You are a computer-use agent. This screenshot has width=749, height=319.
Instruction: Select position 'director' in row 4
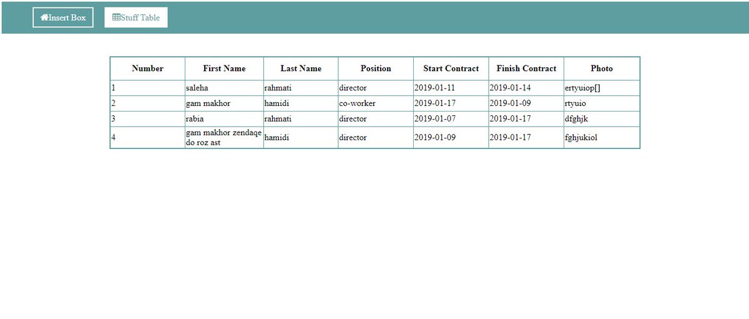[376, 138]
